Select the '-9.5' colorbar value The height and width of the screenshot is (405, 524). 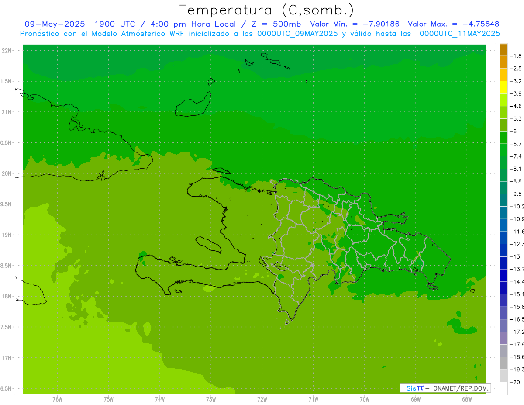coord(516,194)
